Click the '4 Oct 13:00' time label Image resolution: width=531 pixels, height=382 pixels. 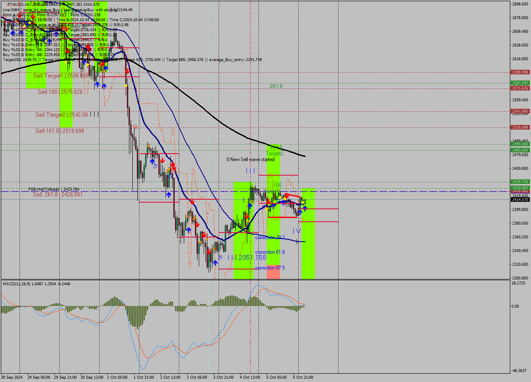[250, 377]
